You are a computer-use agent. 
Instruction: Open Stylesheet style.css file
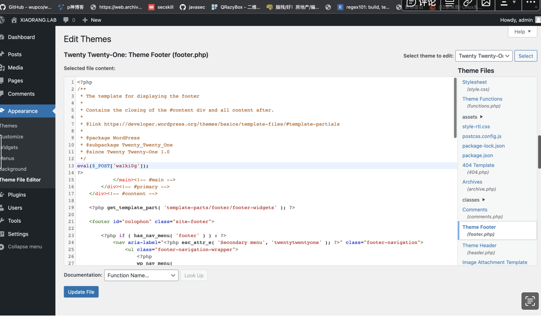click(x=474, y=82)
